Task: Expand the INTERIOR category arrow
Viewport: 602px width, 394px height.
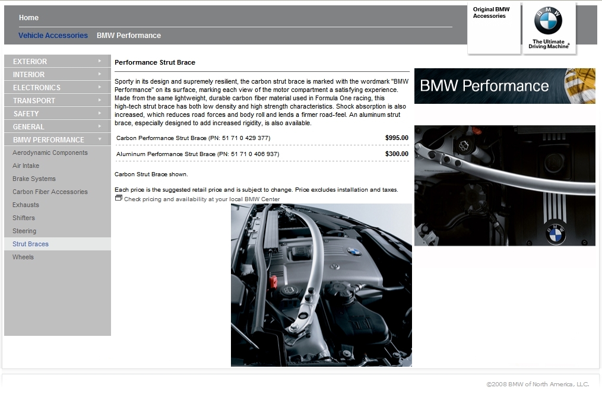Action: 100,74
